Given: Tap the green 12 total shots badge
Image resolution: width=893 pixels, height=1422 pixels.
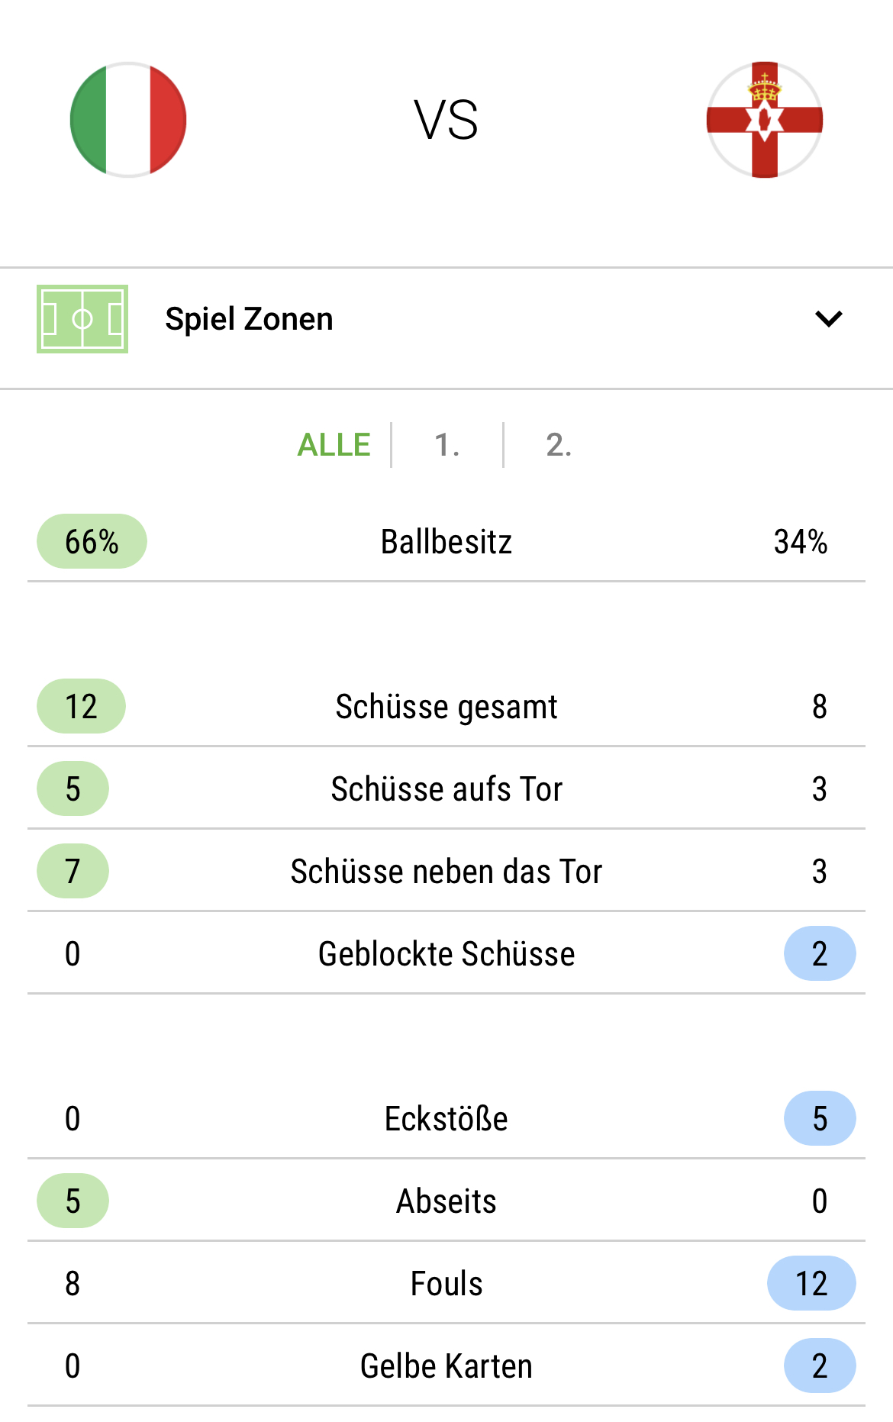Looking at the screenshot, I should tap(81, 706).
